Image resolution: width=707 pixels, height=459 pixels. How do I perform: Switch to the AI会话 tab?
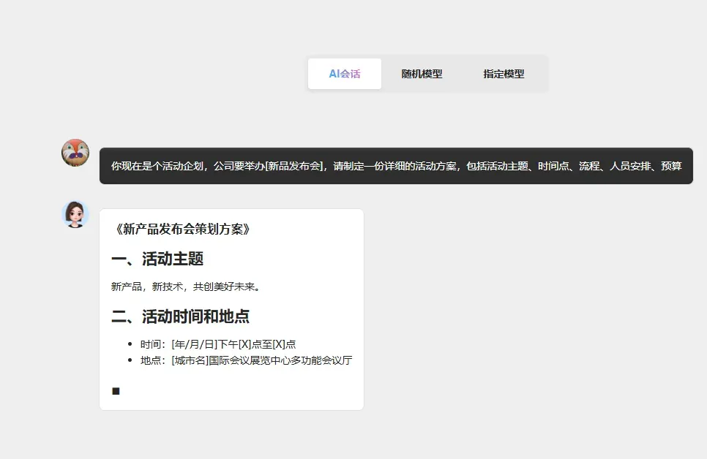345,74
